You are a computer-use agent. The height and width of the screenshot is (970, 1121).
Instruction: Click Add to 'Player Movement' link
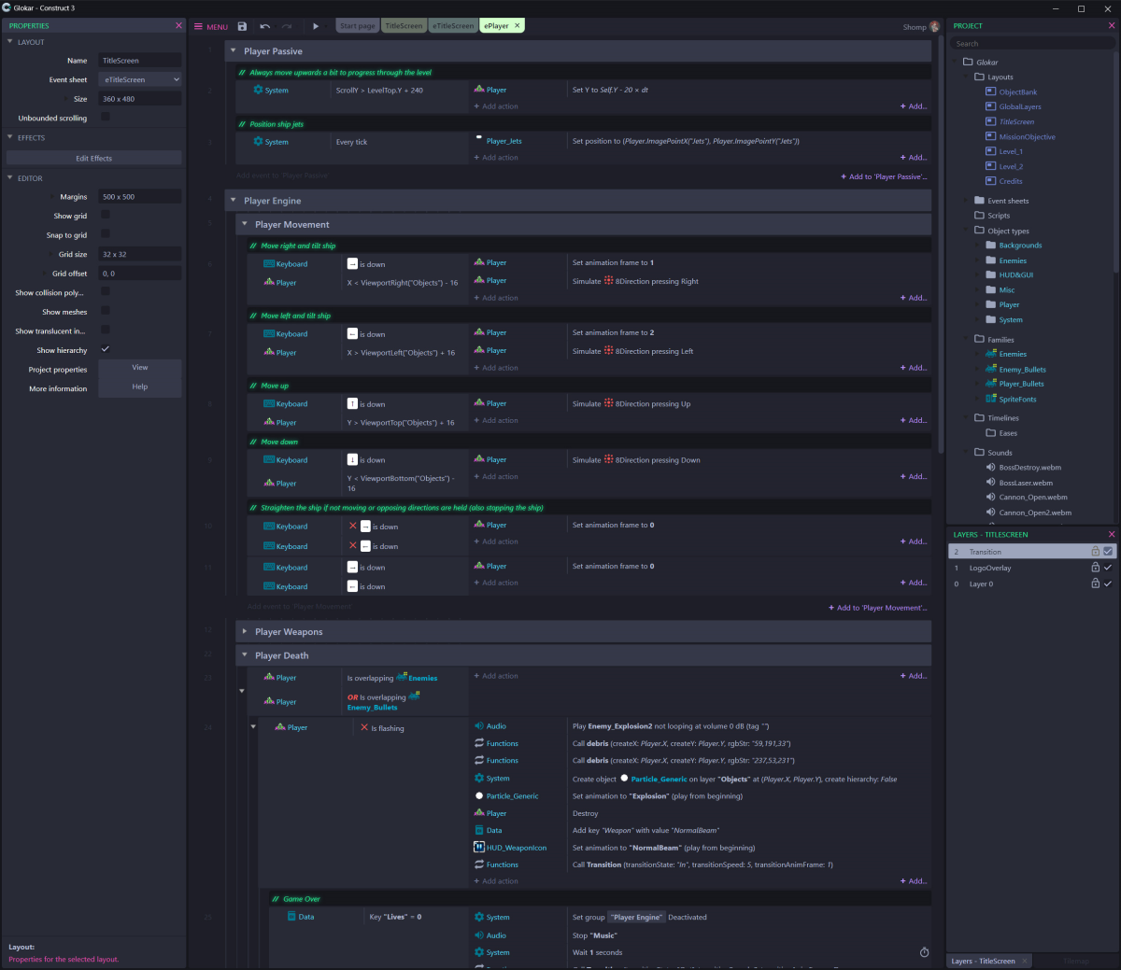877,607
